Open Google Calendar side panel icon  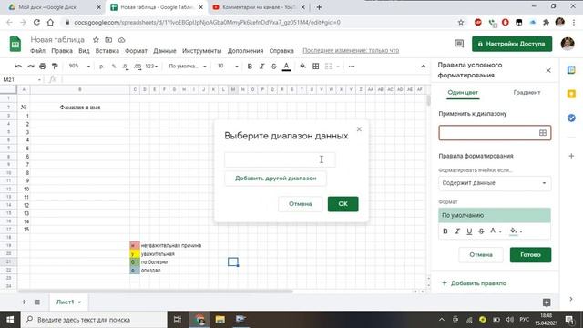pyautogui.click(x=571, y=70)
